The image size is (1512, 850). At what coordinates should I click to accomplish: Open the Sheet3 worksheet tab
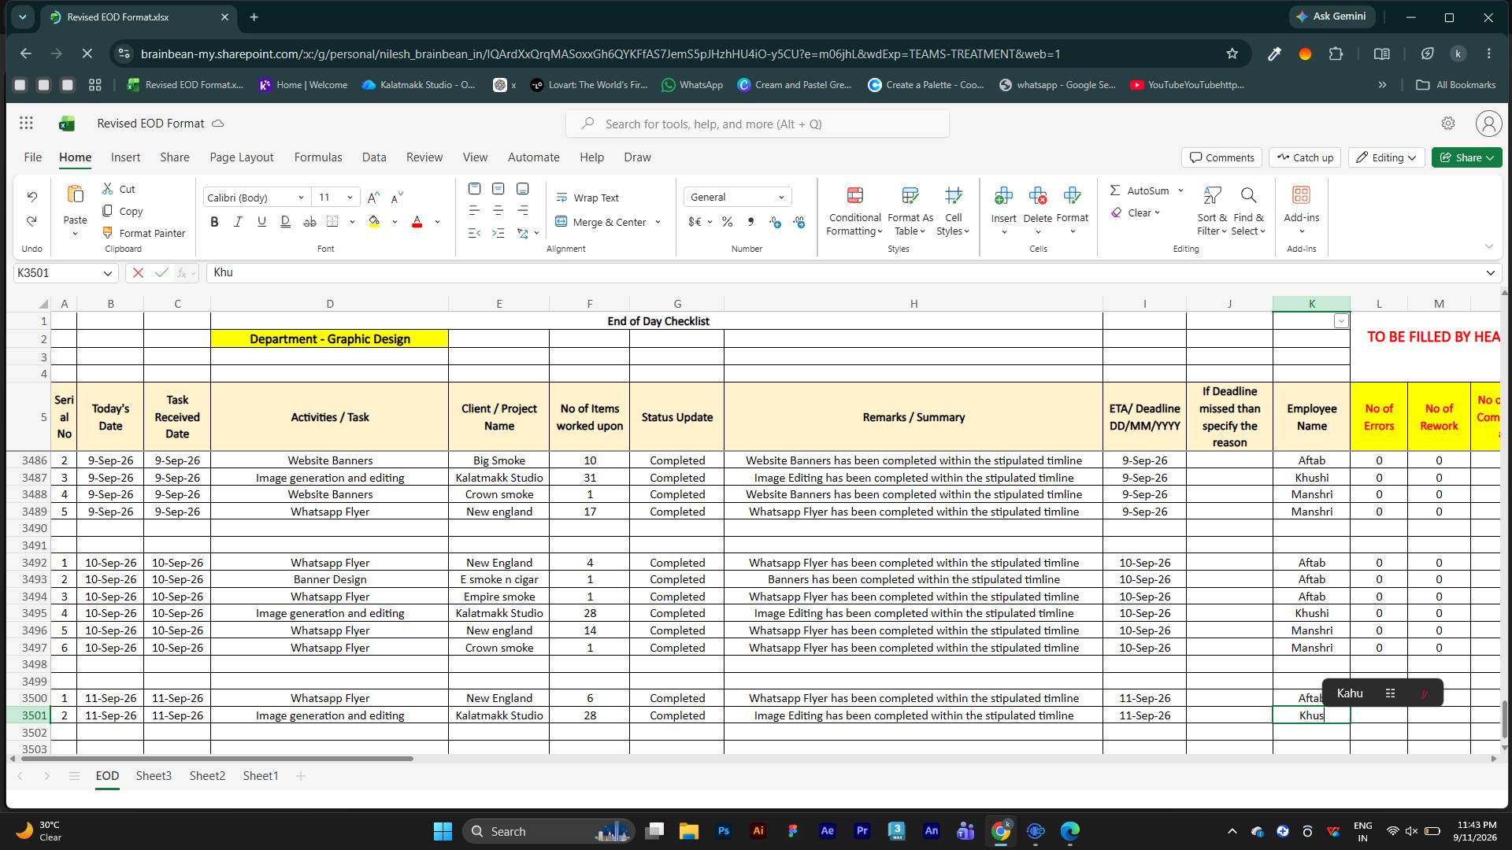tap(154, 776)
